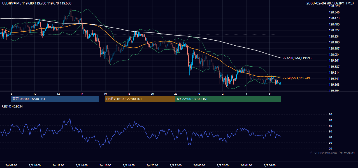Click the 119.961 price axis label
The width and height of the screenshot is (358, 168).
(x=334, y=60)
